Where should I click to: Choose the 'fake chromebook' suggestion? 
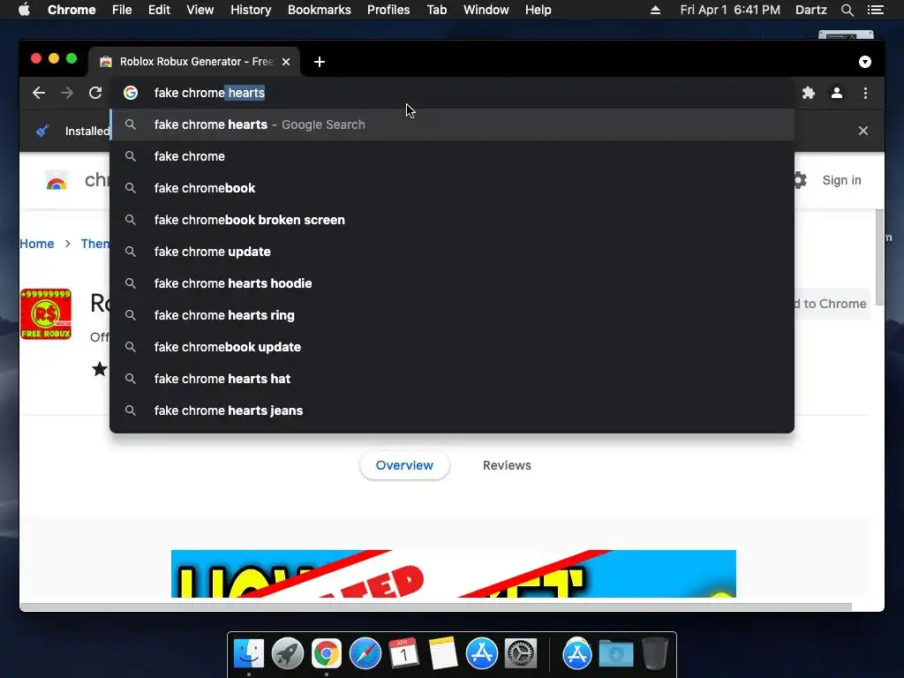pos(452,188)
